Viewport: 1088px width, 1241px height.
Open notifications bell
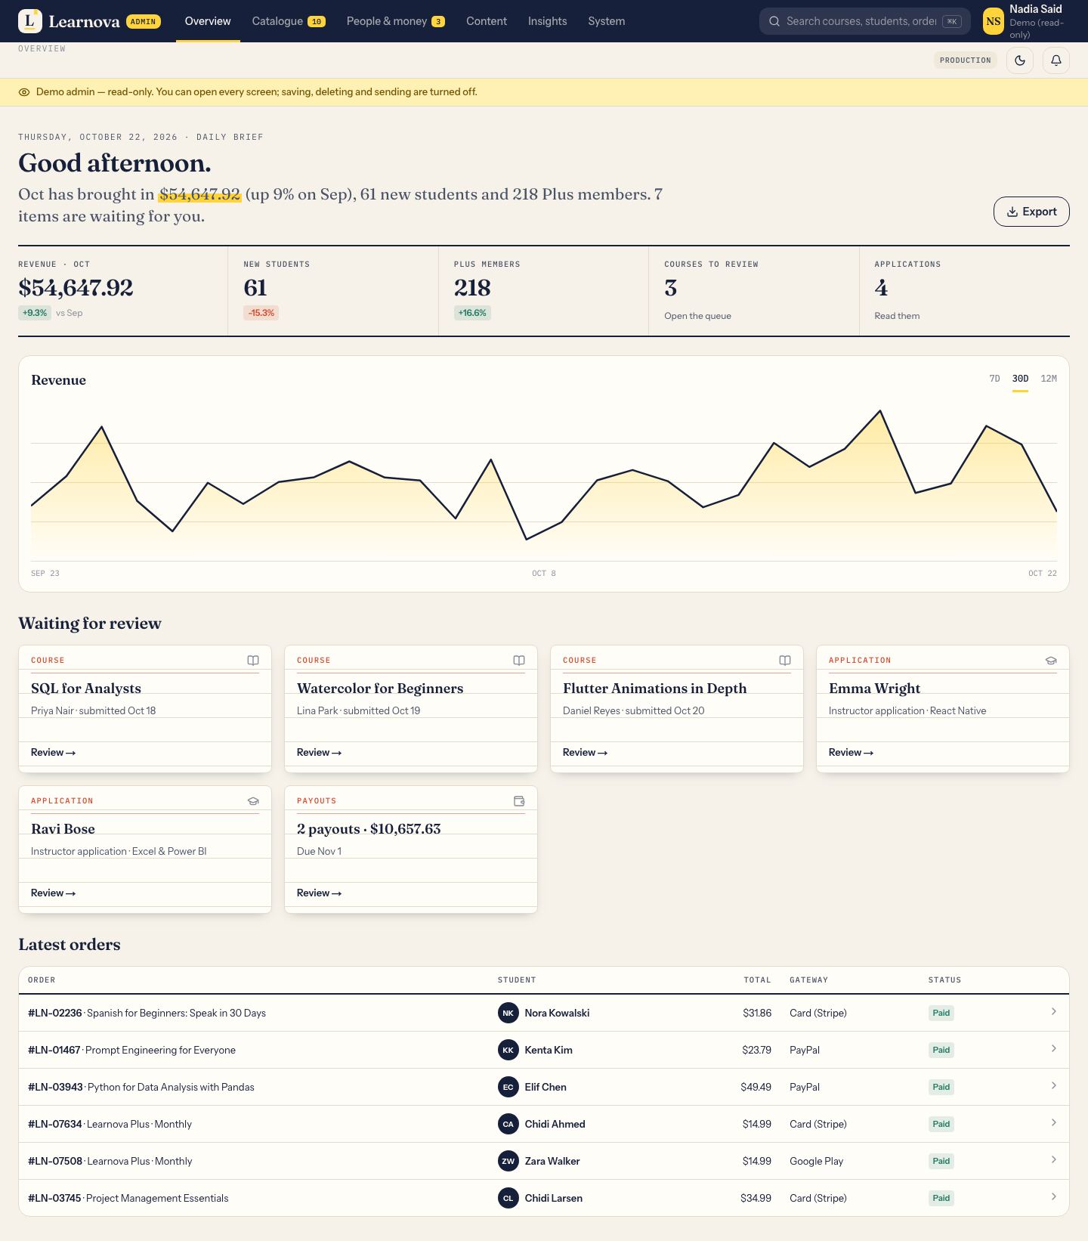coord(1056,60)
